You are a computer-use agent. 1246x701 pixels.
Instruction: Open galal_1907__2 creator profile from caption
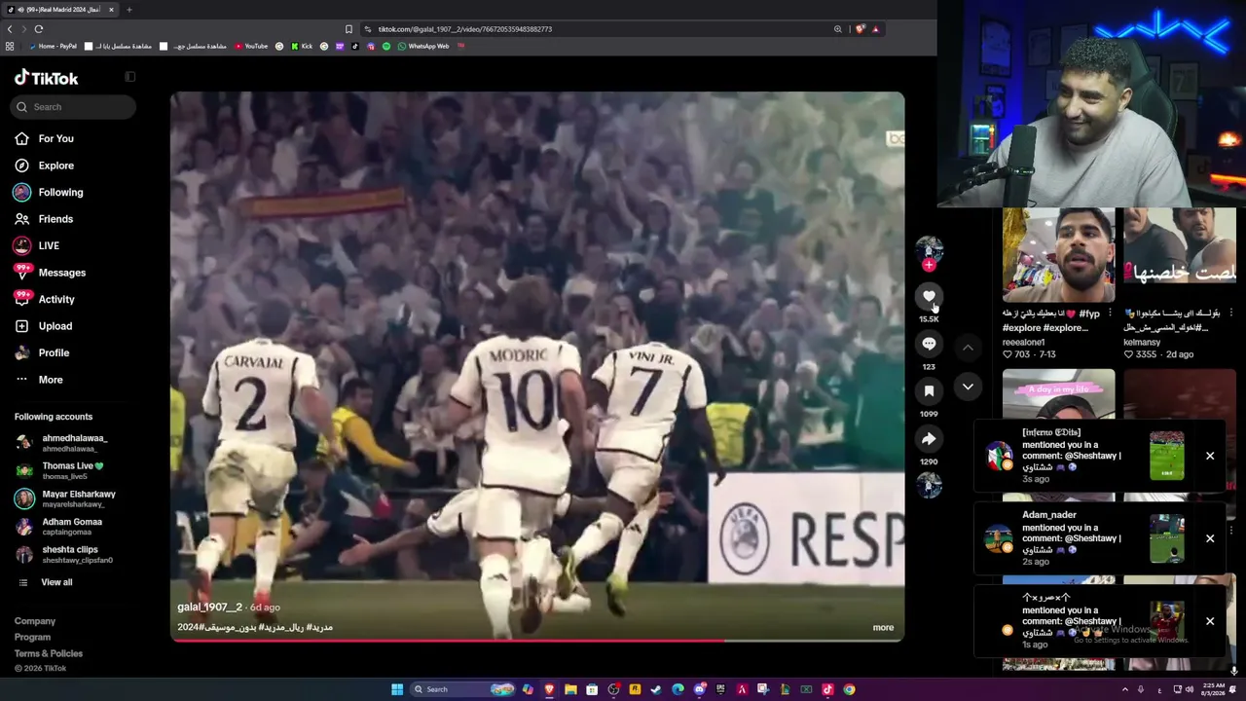[x=209, y=608]
